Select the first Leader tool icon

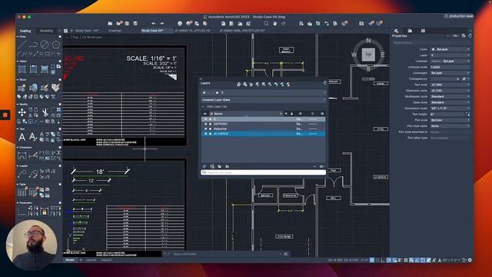click(x=22, y=174)
